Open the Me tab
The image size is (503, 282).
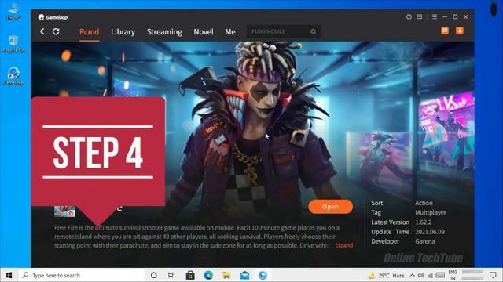(x=230, y=31)
